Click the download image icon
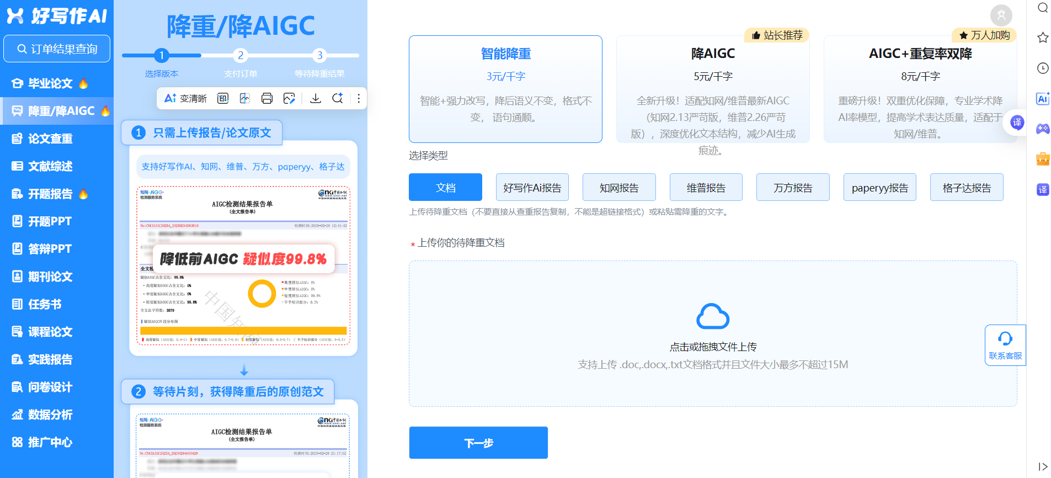1051x478 pixels. tap(316, 98)
